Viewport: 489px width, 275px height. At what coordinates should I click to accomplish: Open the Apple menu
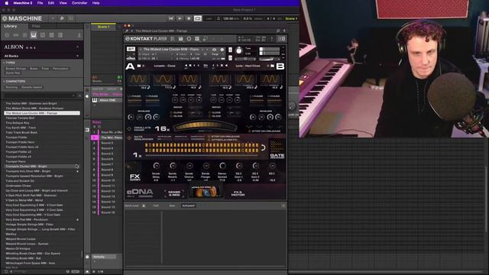[6, 3]
